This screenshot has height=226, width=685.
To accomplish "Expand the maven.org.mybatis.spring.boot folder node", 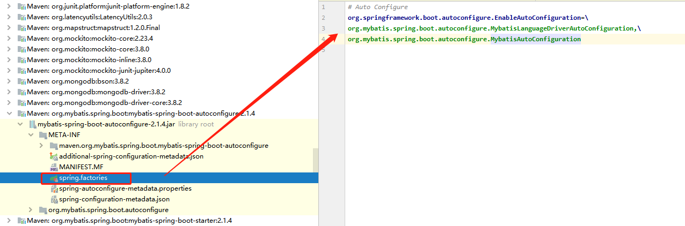I will [x=41, y=146].
